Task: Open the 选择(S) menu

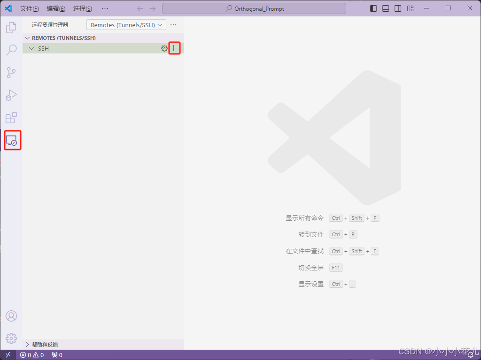Action: click(83, 8)
